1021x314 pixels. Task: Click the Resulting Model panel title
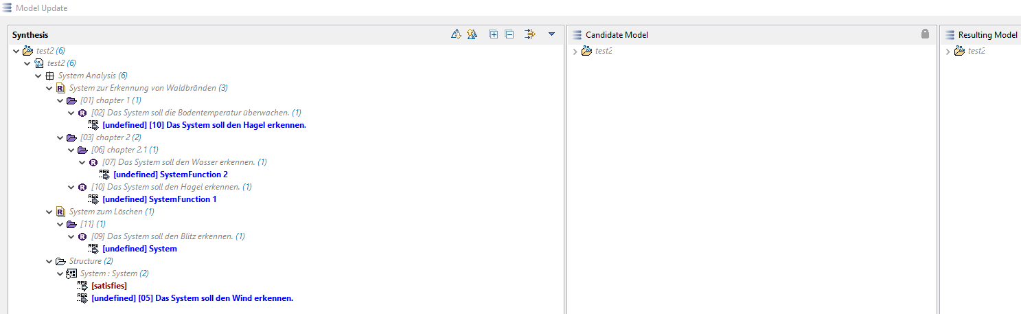pyautogui.click(x=988, y=34)
